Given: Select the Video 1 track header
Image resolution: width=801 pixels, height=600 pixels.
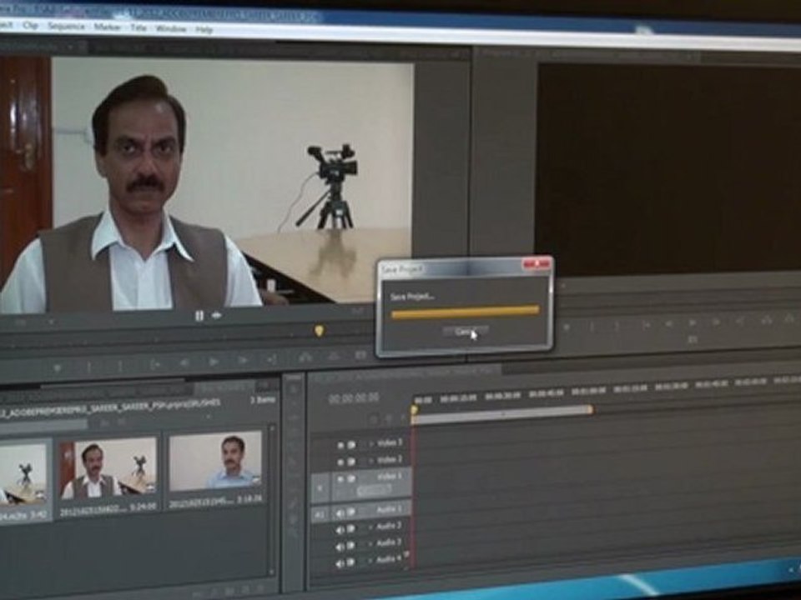Looking at the screenshot, I should [x=372, y=485].
